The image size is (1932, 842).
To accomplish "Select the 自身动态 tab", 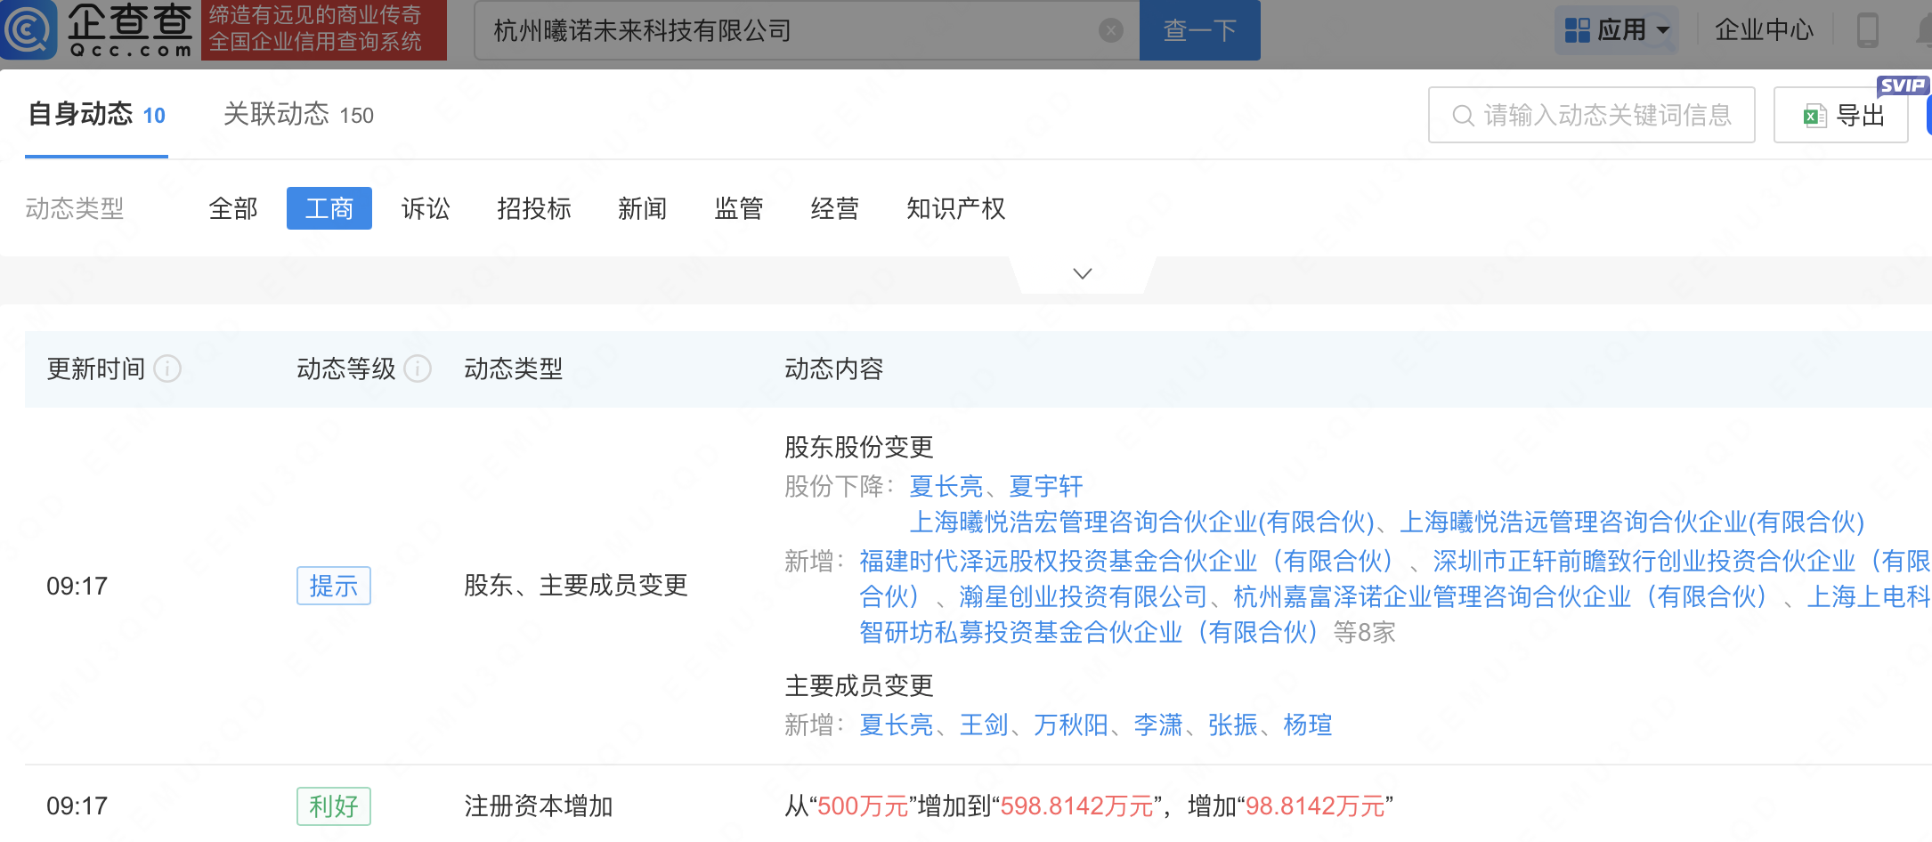I will tap(96, 115).
